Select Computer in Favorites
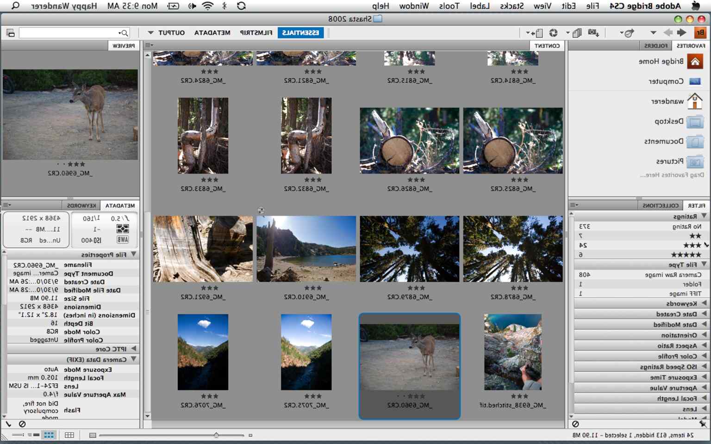711x444 pixels. click(x=675, y=81)
